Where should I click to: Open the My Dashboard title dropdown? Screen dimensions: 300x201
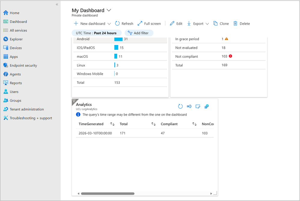coord(109,10)
